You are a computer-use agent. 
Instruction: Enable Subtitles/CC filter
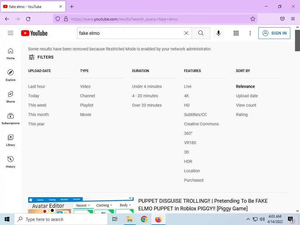[x=195, y=115]
